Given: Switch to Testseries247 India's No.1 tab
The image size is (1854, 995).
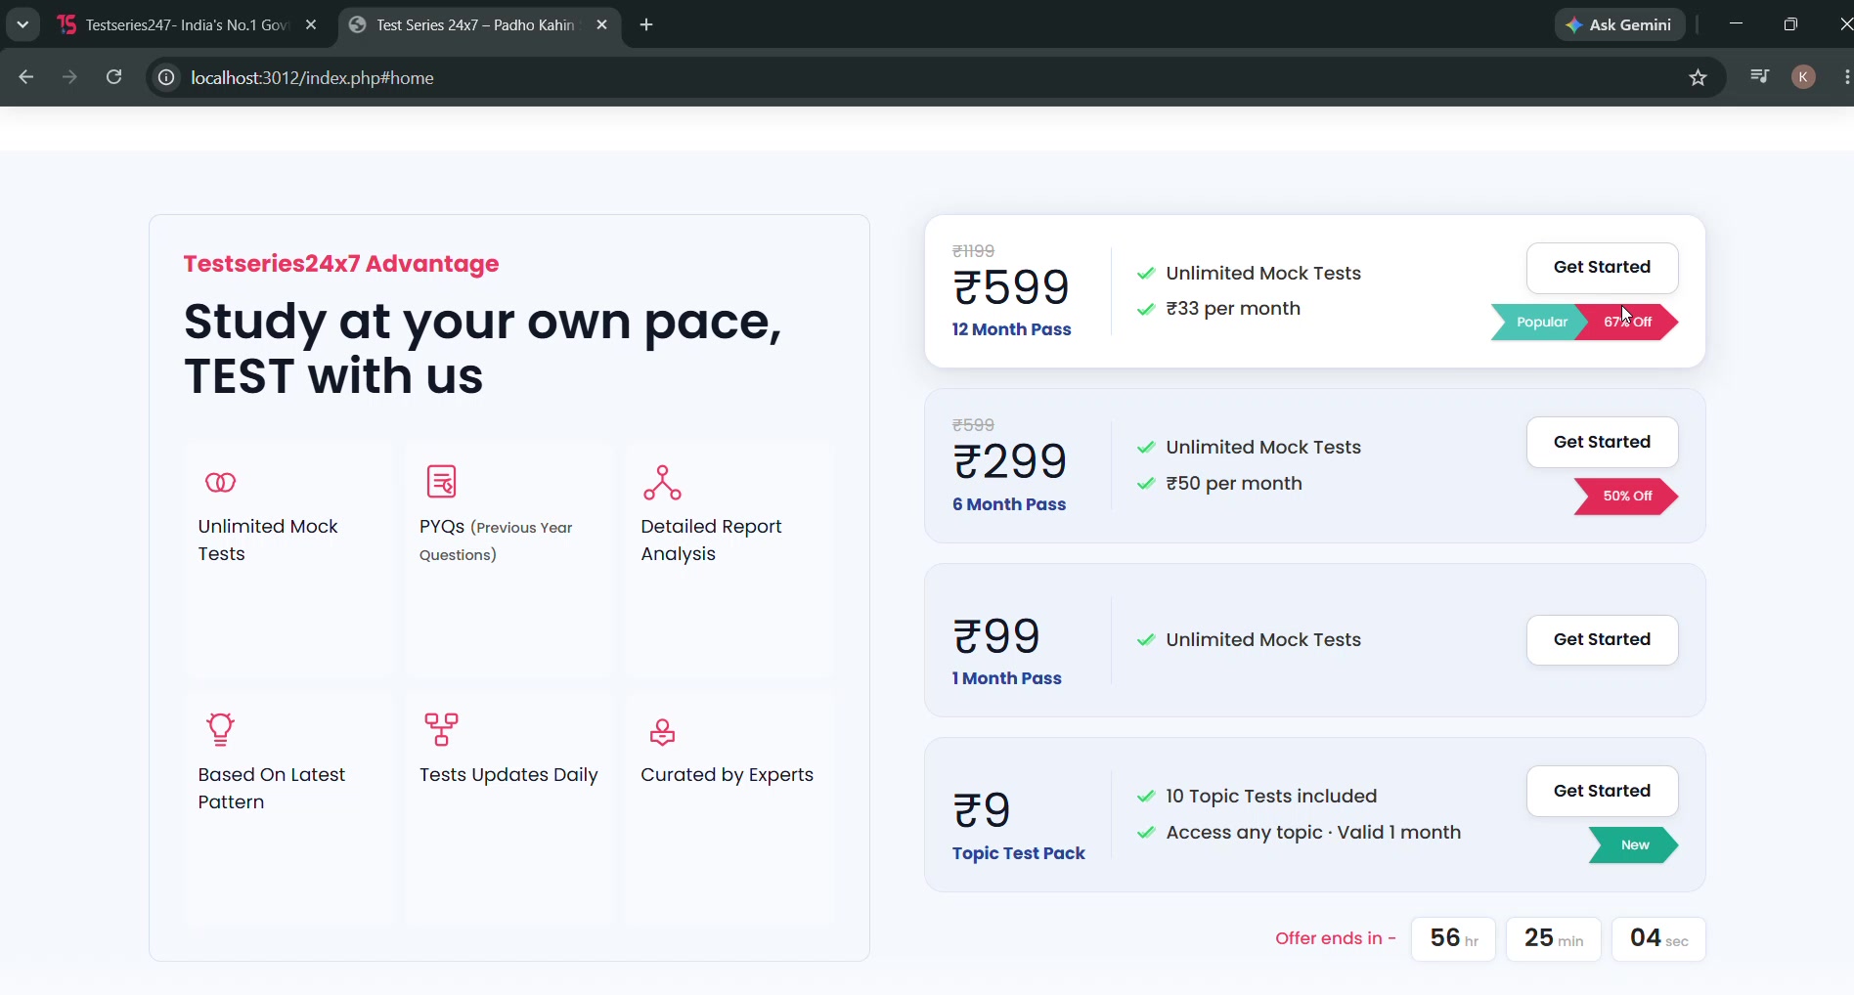Looking at the screenshot, I should coord(189,24).
